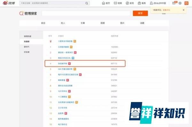Switch to the 综合 search tab

43,23
